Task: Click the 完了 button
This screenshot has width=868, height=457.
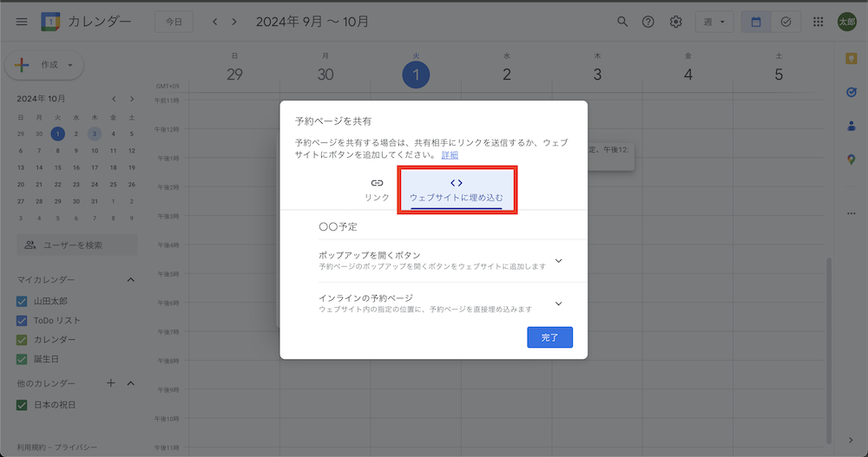Action: coord(549,337)
